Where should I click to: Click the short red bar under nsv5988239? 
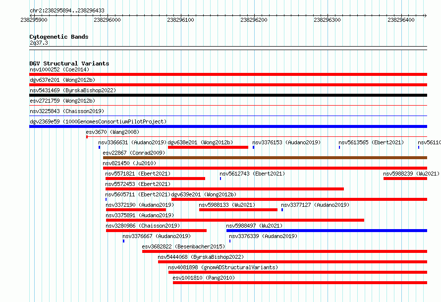pyautogui.click(x=405, y=179)
